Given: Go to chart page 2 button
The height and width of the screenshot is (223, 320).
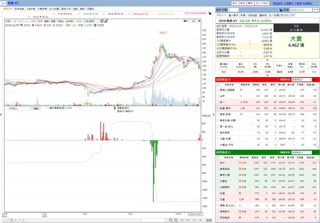Looking at the screenshot, I should (x=8, y=220).
